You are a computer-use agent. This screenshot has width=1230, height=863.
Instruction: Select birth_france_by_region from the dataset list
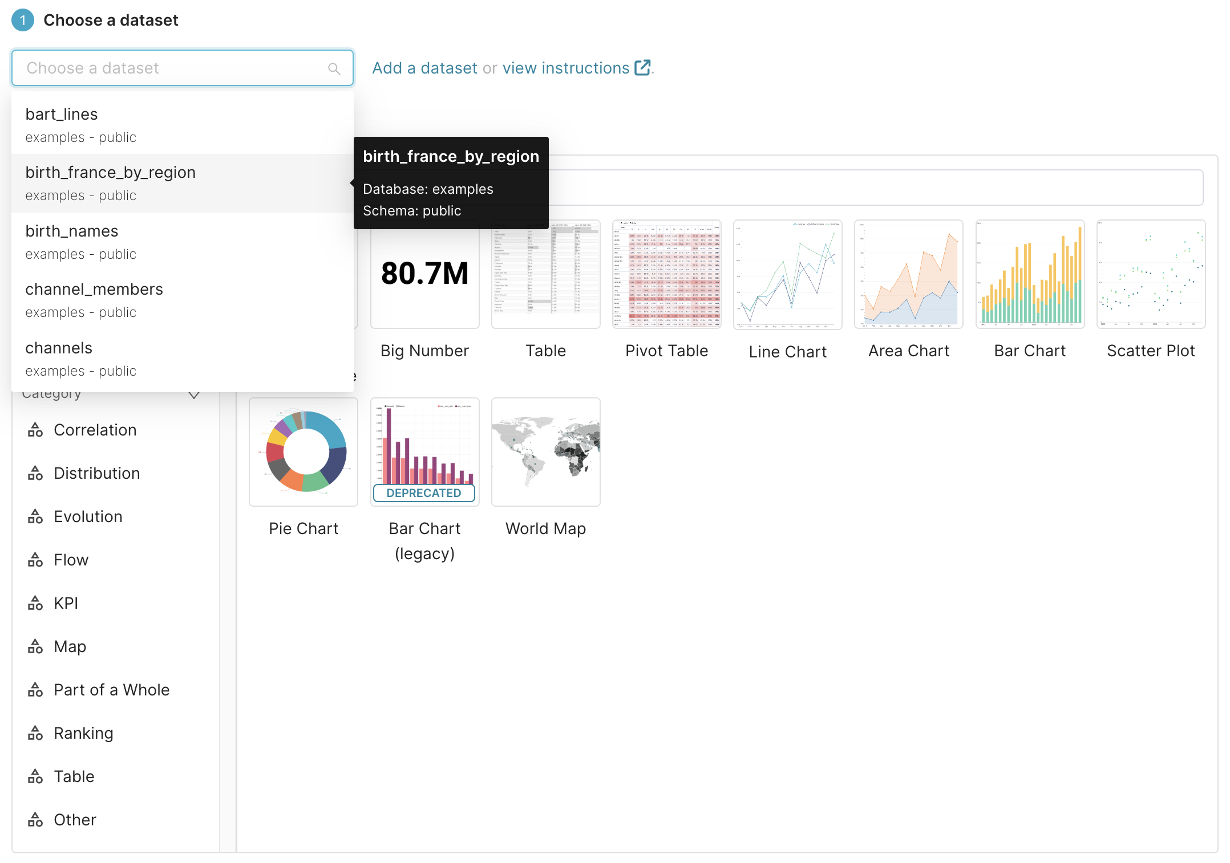pos(110,172)
